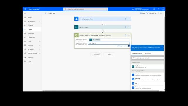Click the Get file content SharePoint icon
The height and width of the screenshot is (106, 188).
(x=76, y=27)
